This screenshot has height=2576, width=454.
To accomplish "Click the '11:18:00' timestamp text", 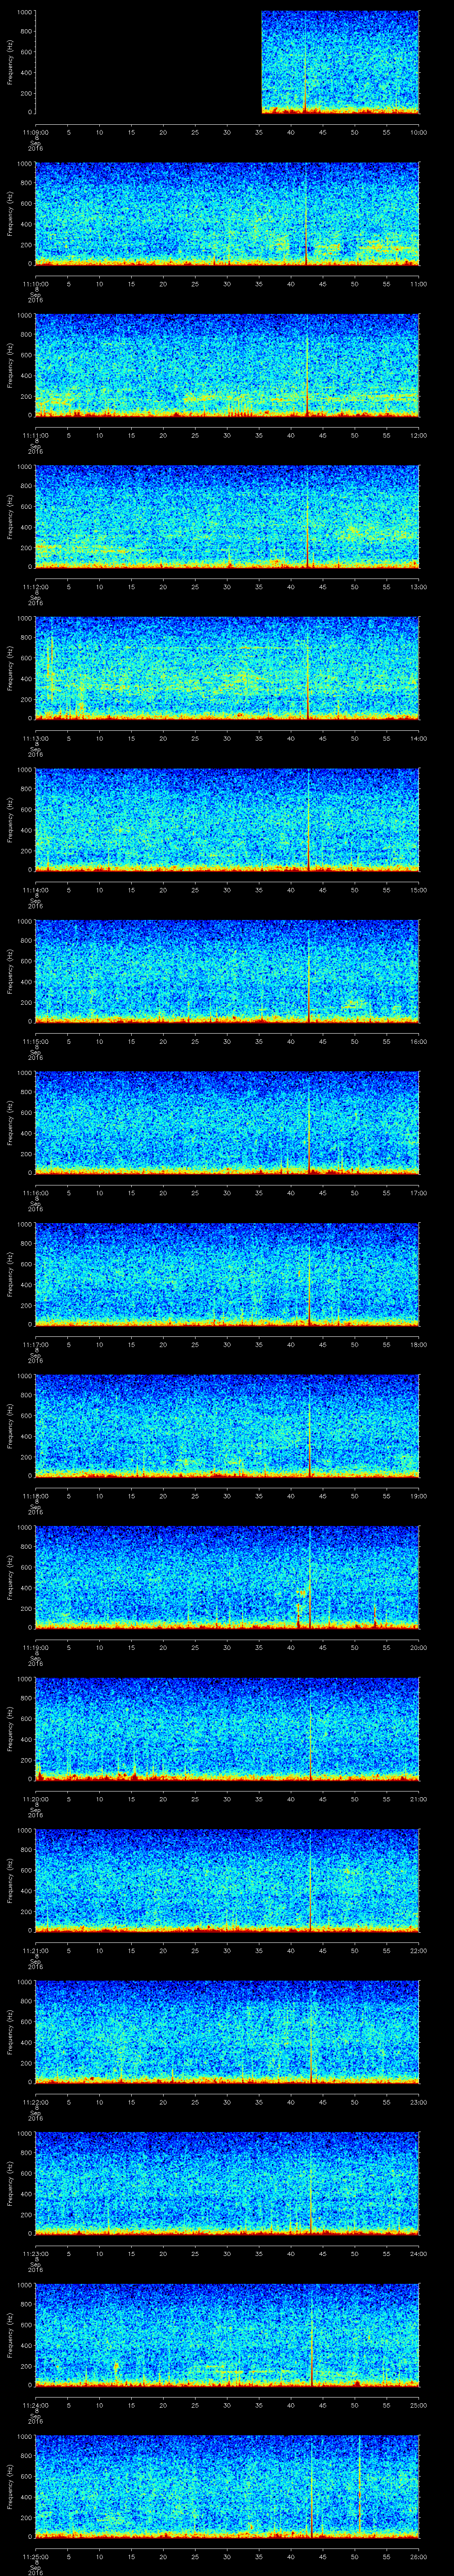I will [x=36, y=1496].
